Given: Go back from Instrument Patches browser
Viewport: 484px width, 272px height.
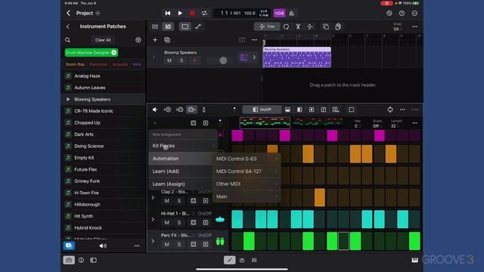Looking at the screenshot, I should (68, 26).
